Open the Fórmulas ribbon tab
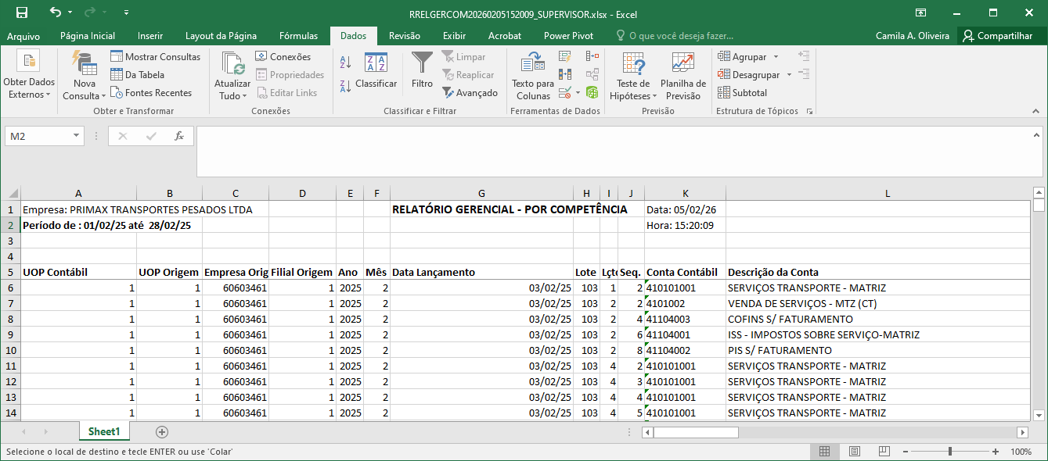Image resolution: width=1048 pixels, height=461 pixels. (x=298, y=36)
